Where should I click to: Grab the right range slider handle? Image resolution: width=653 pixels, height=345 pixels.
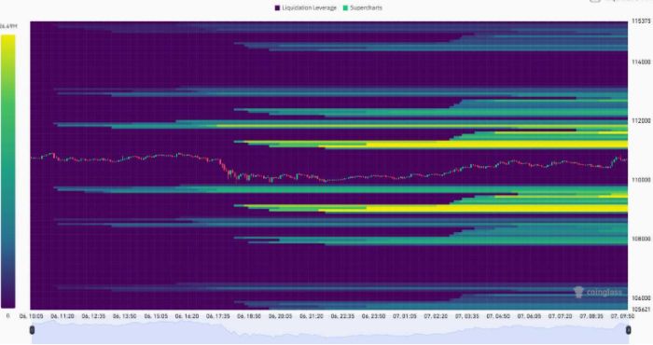pyautogui.click(x=628, y=330)
